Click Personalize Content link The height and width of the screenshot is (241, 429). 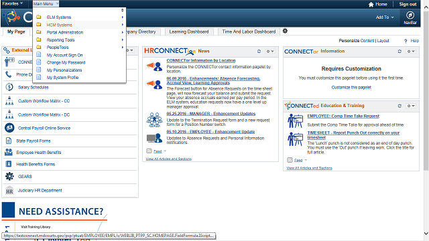tap(367, 41)
